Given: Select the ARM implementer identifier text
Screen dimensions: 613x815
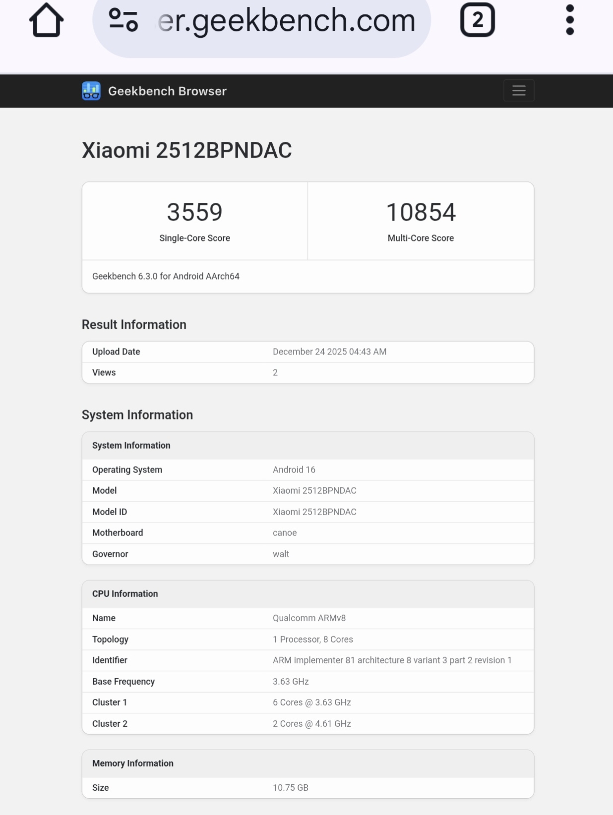Looking at the screenshot, I should tap(392, 660).
